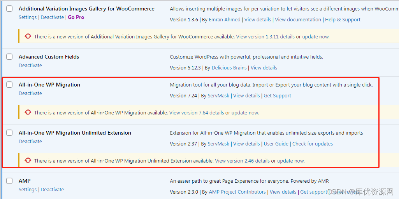Viewport: 399px width, 199px height.
Task: Click update icon in All-in-One WP Migration 7.64 notice
Action: pos(28,112)
